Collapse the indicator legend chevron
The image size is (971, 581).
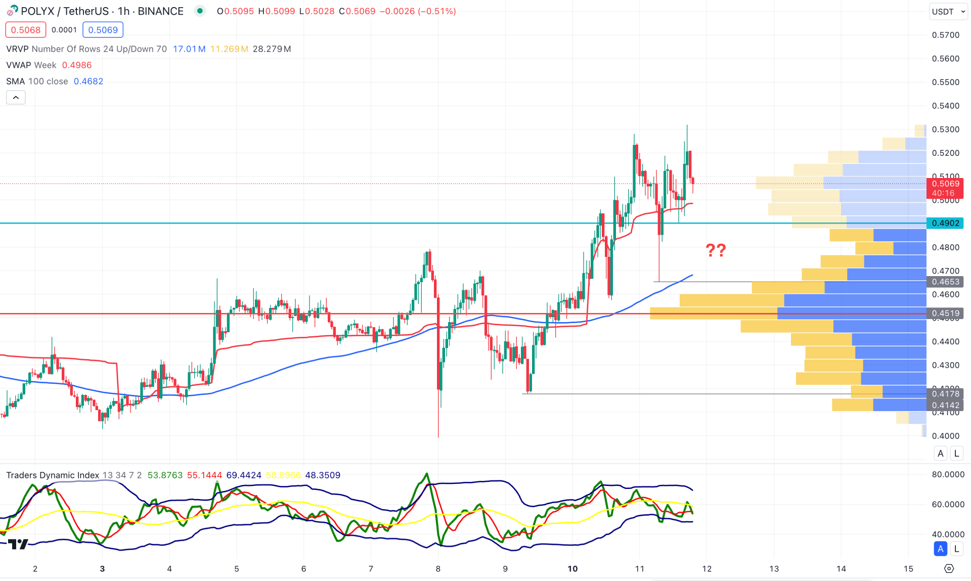pos(16,98)
